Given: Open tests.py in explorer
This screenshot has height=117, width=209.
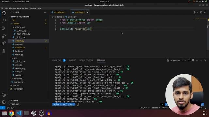Looking at the screenshot, I should pos(19,51).
